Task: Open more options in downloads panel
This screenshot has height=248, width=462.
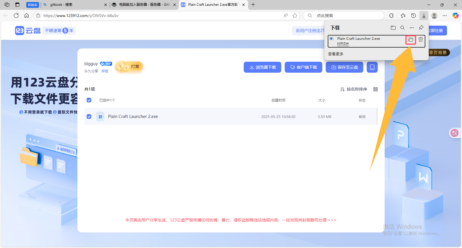Action: click(412, 28)
